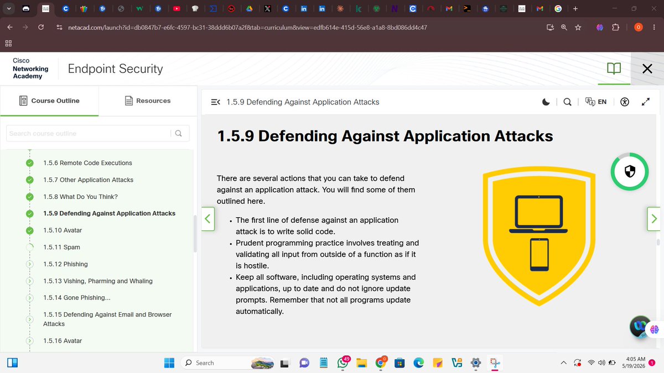Open 1.5.16 Avatar in the outline
The height and width of the screenshot is (373, 664).
[x=63, y=341]
